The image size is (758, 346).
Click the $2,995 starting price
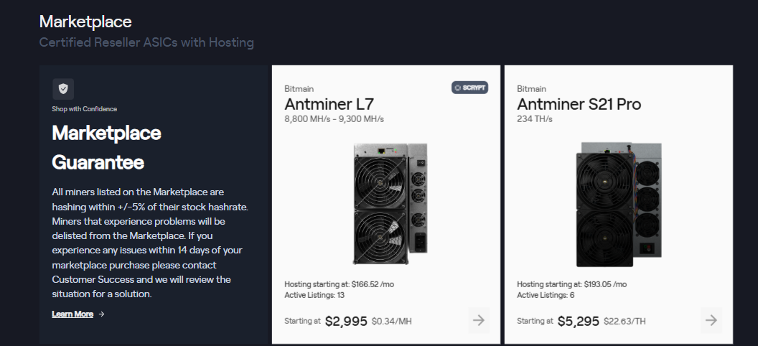coord(346,321)
